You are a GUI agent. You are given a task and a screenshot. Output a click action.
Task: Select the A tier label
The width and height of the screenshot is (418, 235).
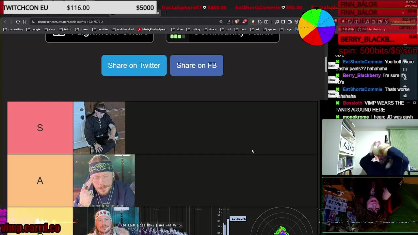point(40,180)
